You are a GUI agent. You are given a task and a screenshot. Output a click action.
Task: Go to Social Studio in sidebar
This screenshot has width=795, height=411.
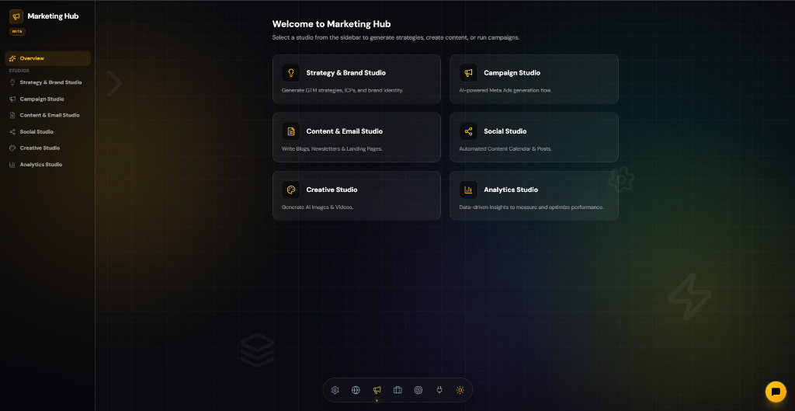pyautogui.click(x=47, y=132)
